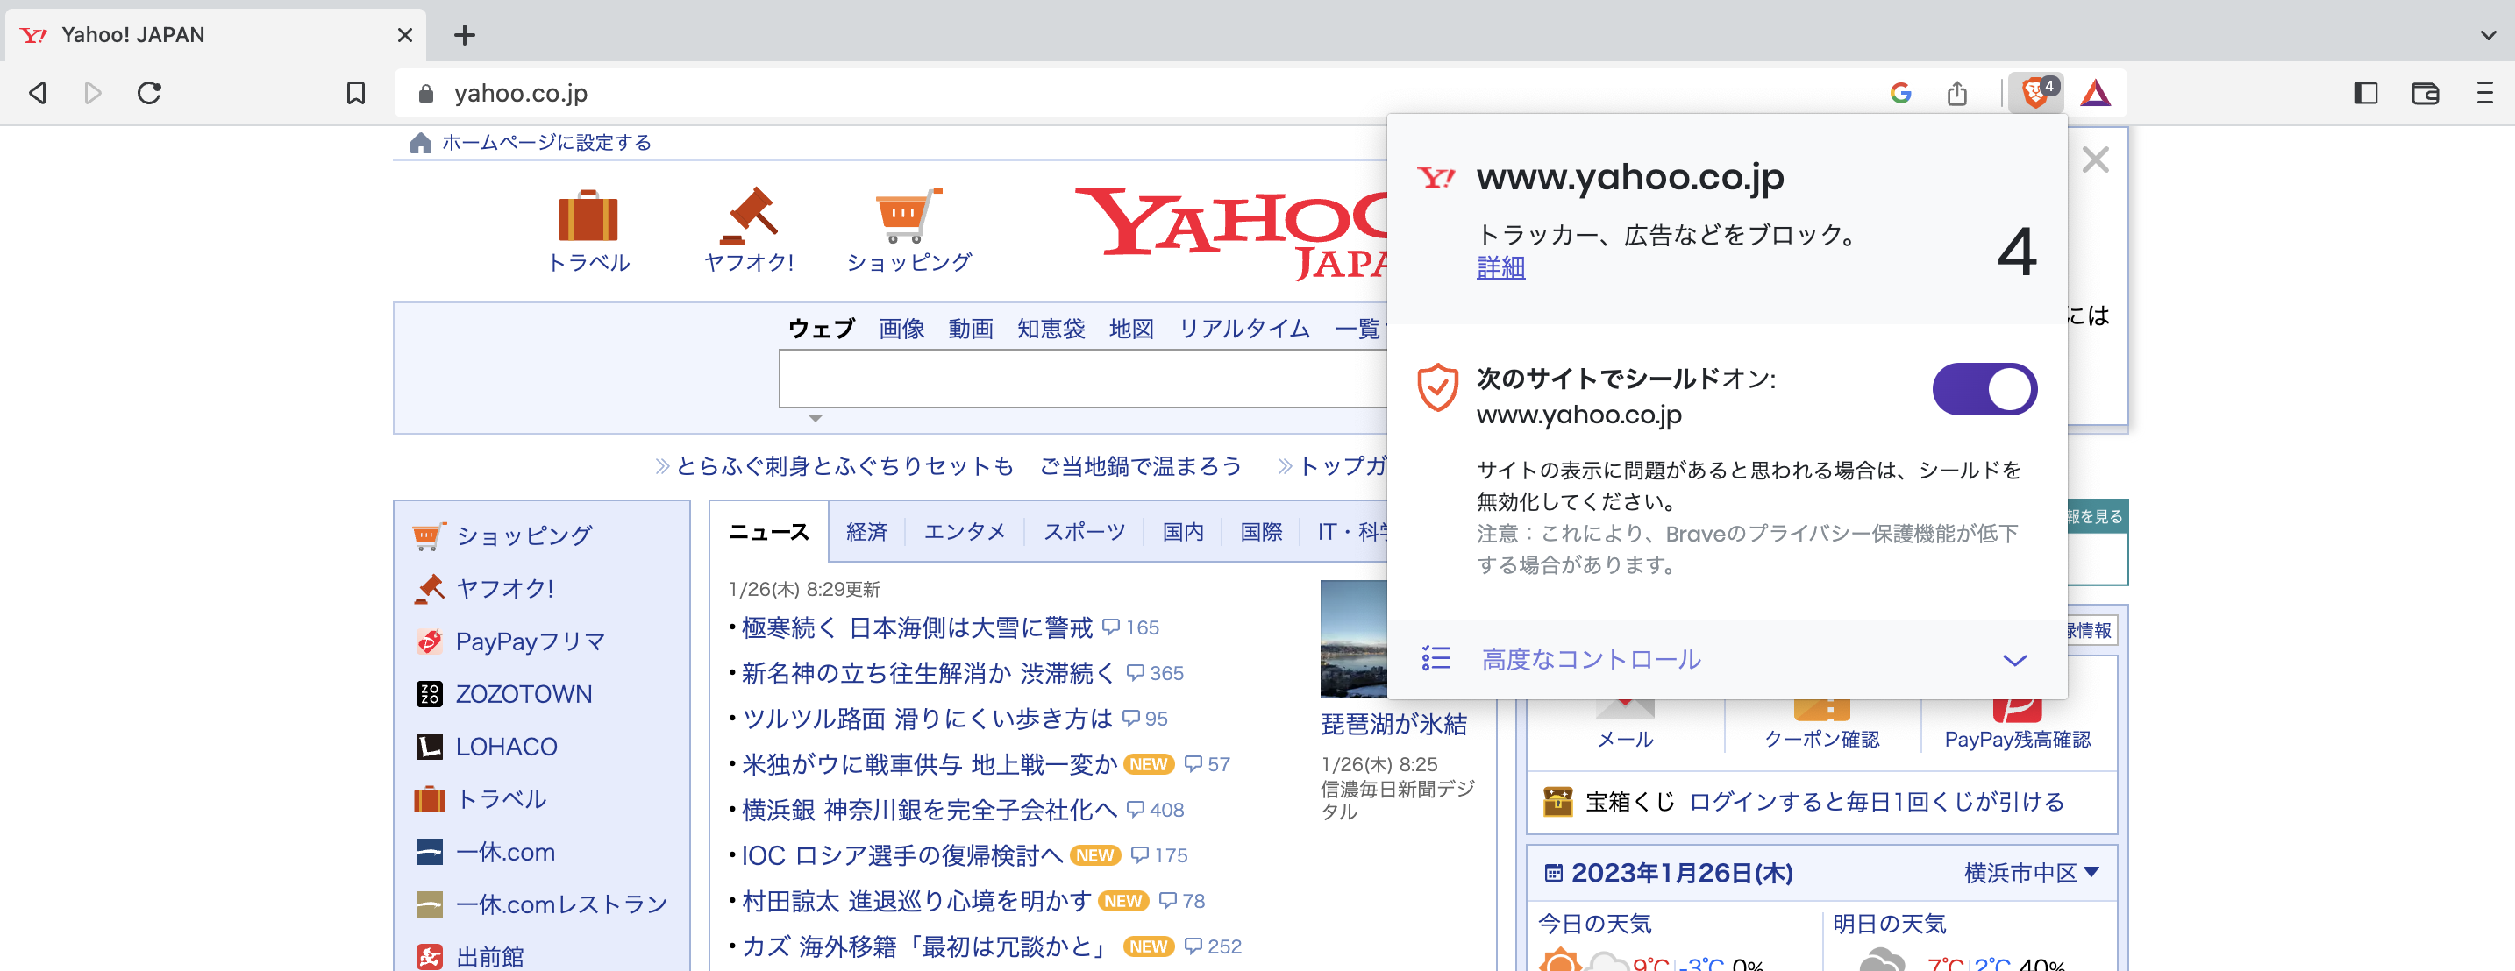Screen dimensions: 2515x971
Task: Open 極寒続く 日本海側は大雪に警戒 headline
Action: 916,627
